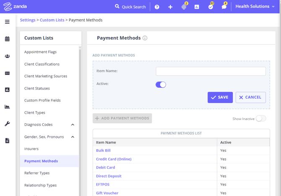The image size is (281, 196).
Task: Open the tasks checkmark icon with badge
Action: pyautogui.click(x=211, y=7)
